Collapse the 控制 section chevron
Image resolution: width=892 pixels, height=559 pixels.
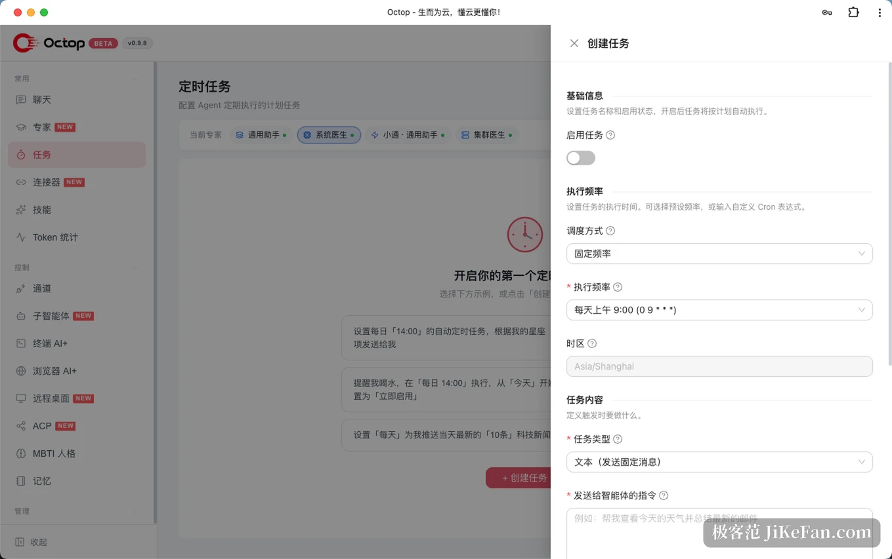click(x=136, y=267)
